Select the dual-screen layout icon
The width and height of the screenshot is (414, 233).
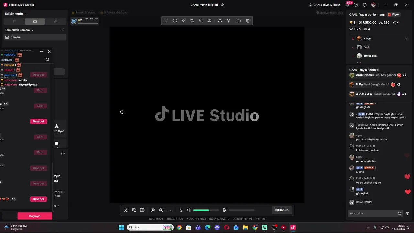point(56,22)
